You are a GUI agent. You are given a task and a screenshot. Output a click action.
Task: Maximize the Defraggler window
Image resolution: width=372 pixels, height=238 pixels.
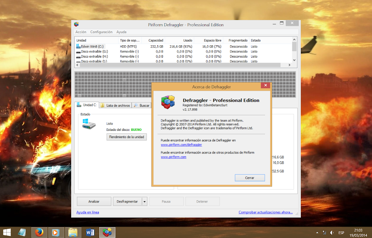point(282,23)
